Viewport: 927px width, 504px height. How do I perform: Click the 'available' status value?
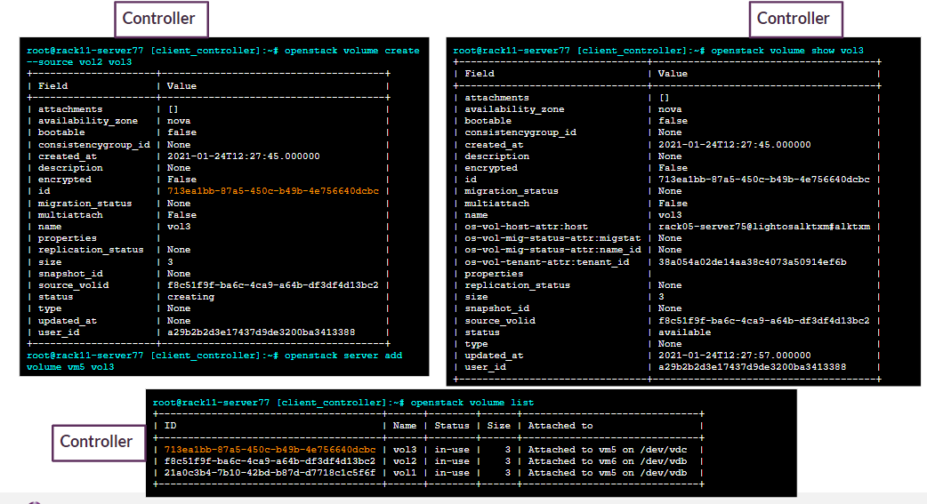(x=685, y=332)
